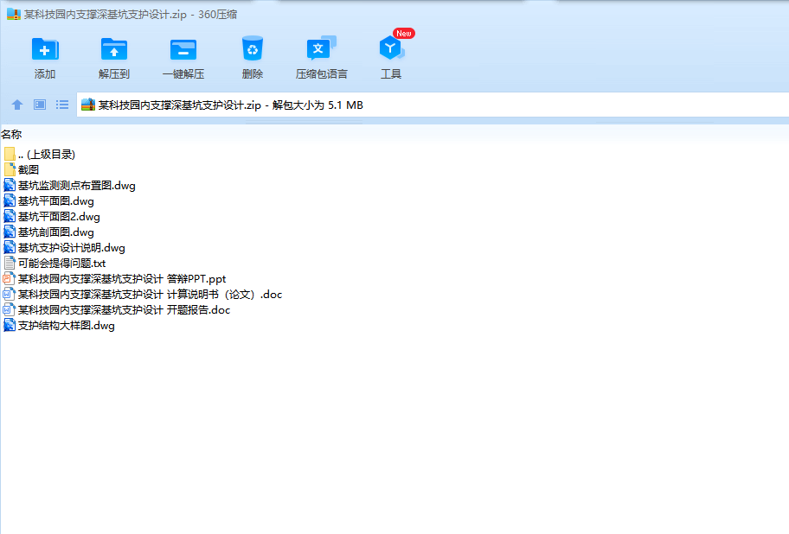This screenshot has height=534, width=789.
Task: Select the '.. (上级目录)' row text
Action: point(47,154)
